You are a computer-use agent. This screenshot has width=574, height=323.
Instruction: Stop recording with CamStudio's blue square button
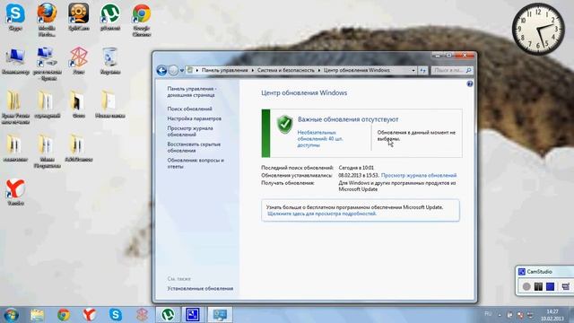(x=550, y=286)
